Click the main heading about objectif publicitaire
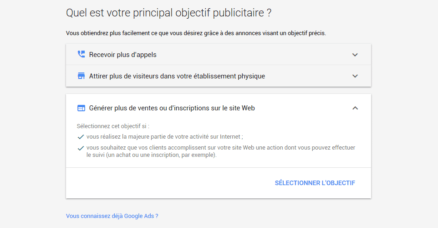Image resolution: width=438 pixels, height=228 pixels. coord(169,13)
